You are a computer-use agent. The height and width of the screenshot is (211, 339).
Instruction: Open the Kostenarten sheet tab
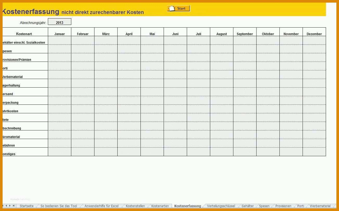(x=160, y=206)
